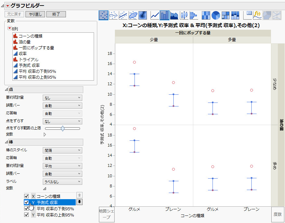Image resolution: width=285 pixels, height=223 pixels.
Task: Select the Box Plot element icon
Action: (184, 15)
